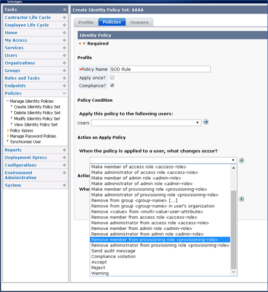Screen dimensions: 268x292
Task: Click dropdown list scrollbar up arrow
Action: pyautogui.click(x=233, y=168)
